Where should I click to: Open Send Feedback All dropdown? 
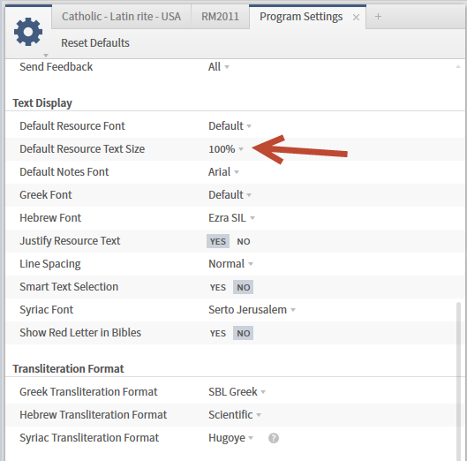point(219,67)
